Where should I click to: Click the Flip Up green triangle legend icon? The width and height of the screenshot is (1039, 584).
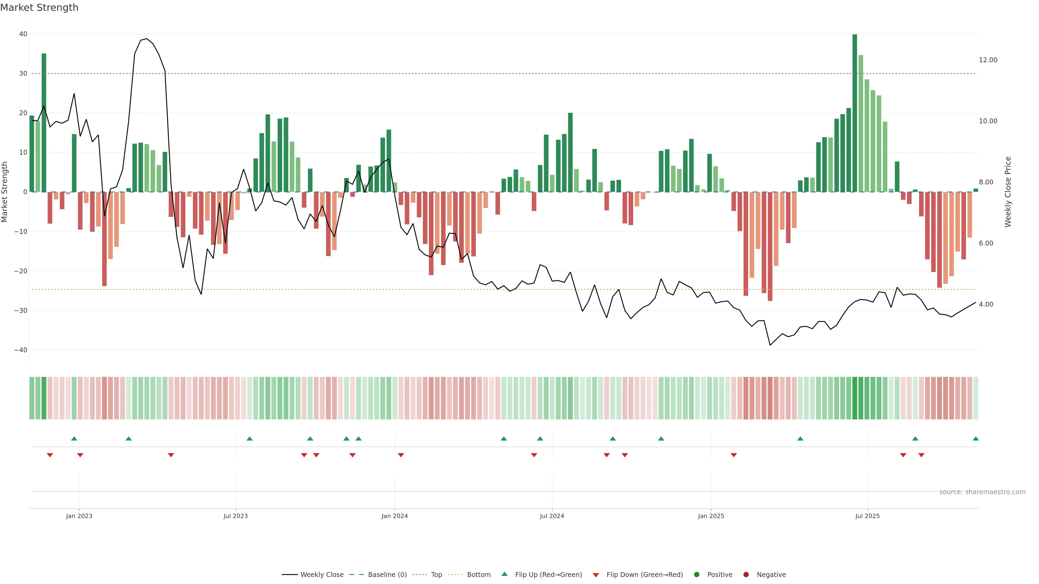click(x=504, y=574)
